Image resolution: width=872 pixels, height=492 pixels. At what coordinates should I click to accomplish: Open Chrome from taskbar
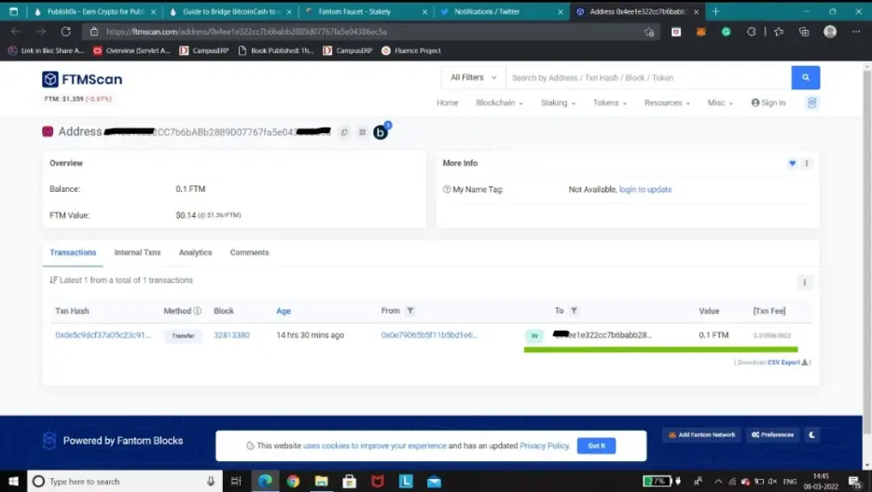click(293, 481)
